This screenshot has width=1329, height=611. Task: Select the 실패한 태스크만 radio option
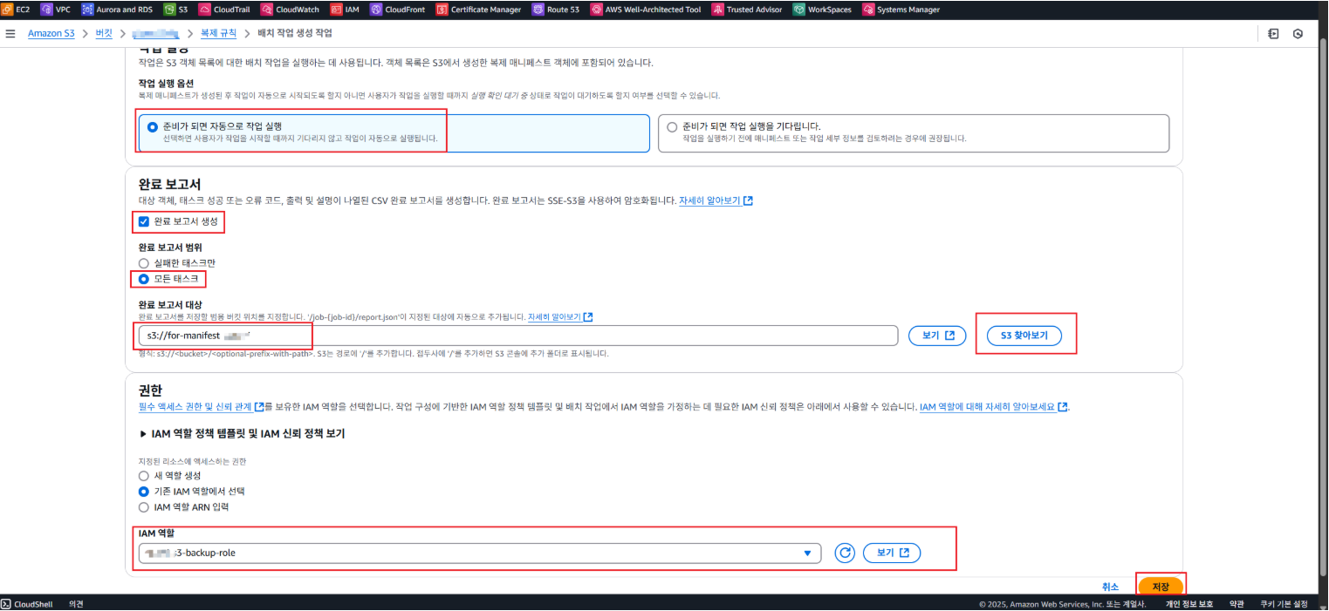coord(144,262)
